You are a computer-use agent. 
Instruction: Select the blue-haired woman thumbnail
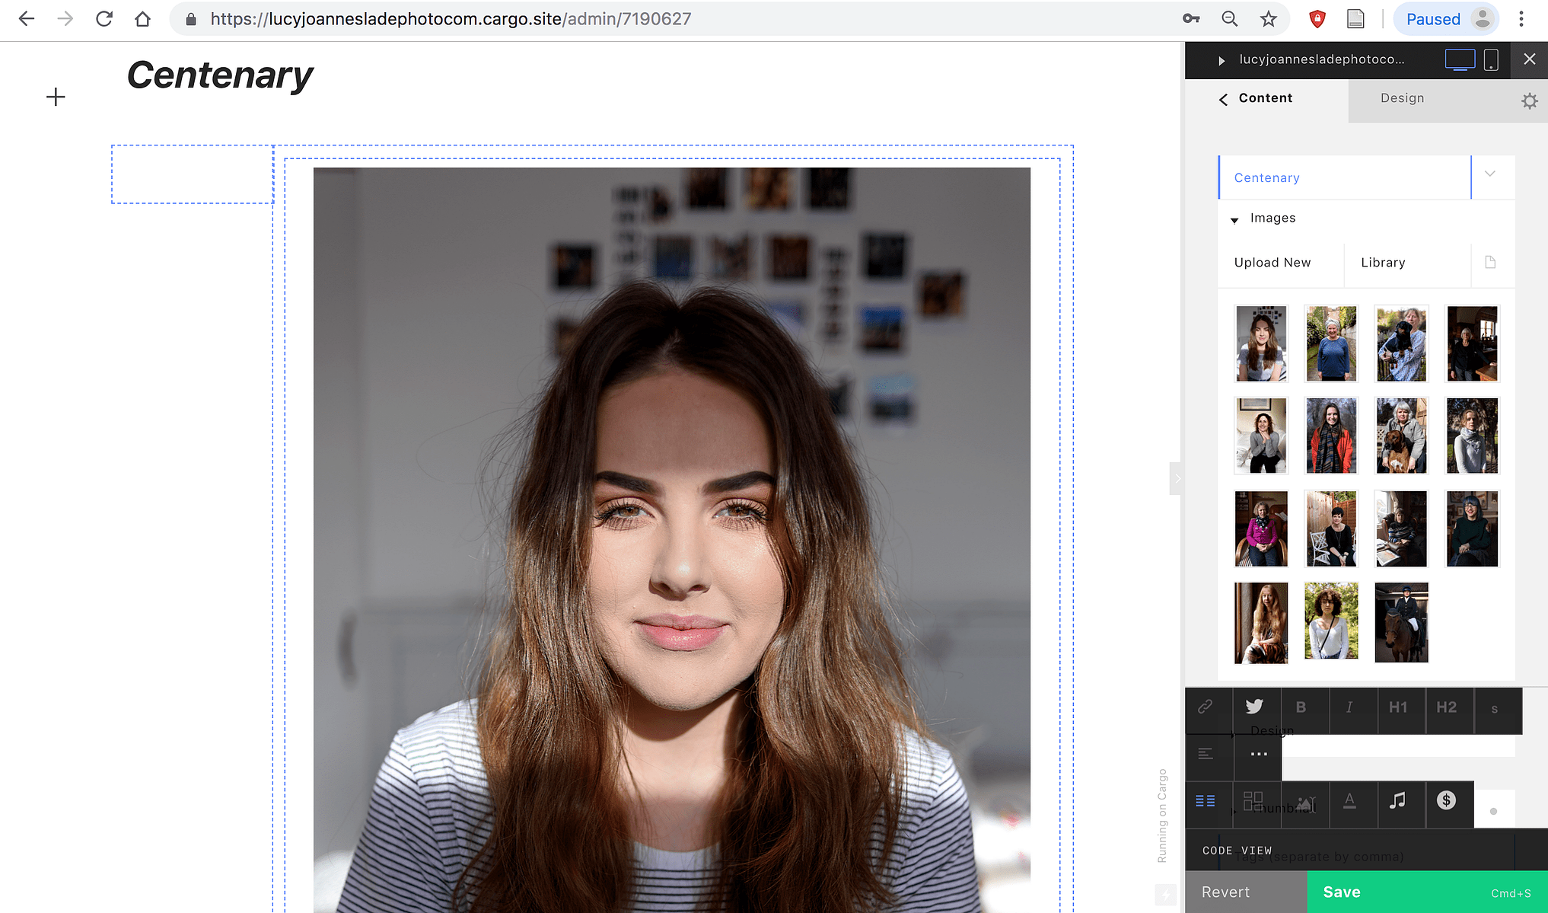point(1472,528)
